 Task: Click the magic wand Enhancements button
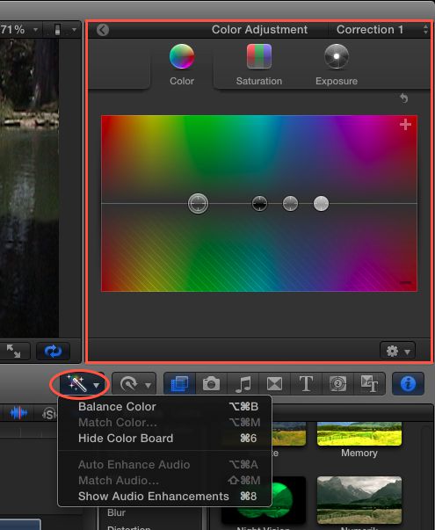pyautogui.click(x=83, y=384)
